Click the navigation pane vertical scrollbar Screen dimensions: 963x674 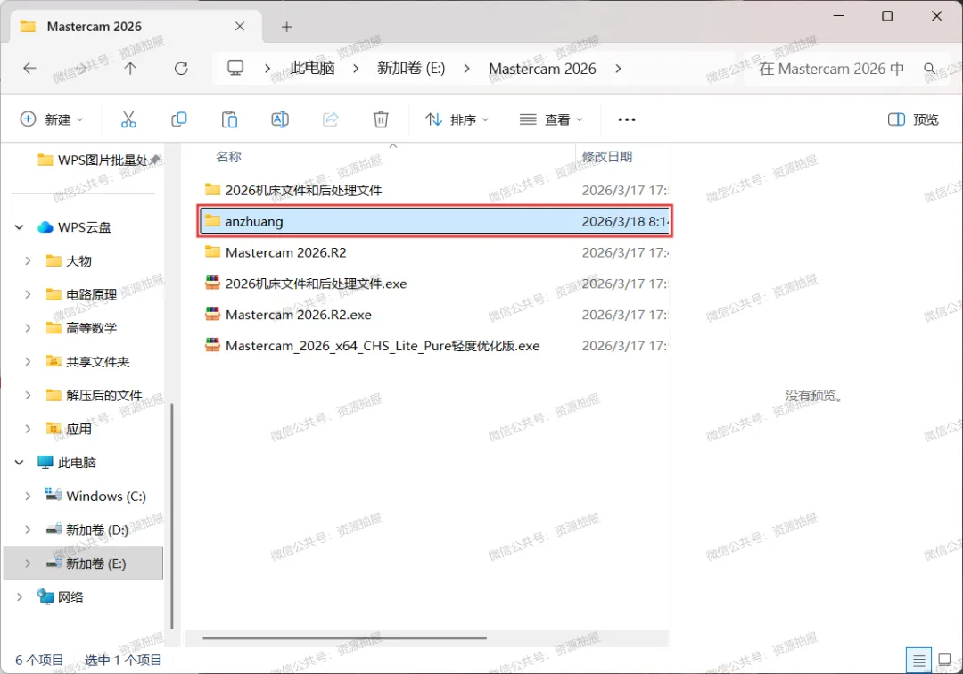172,515
